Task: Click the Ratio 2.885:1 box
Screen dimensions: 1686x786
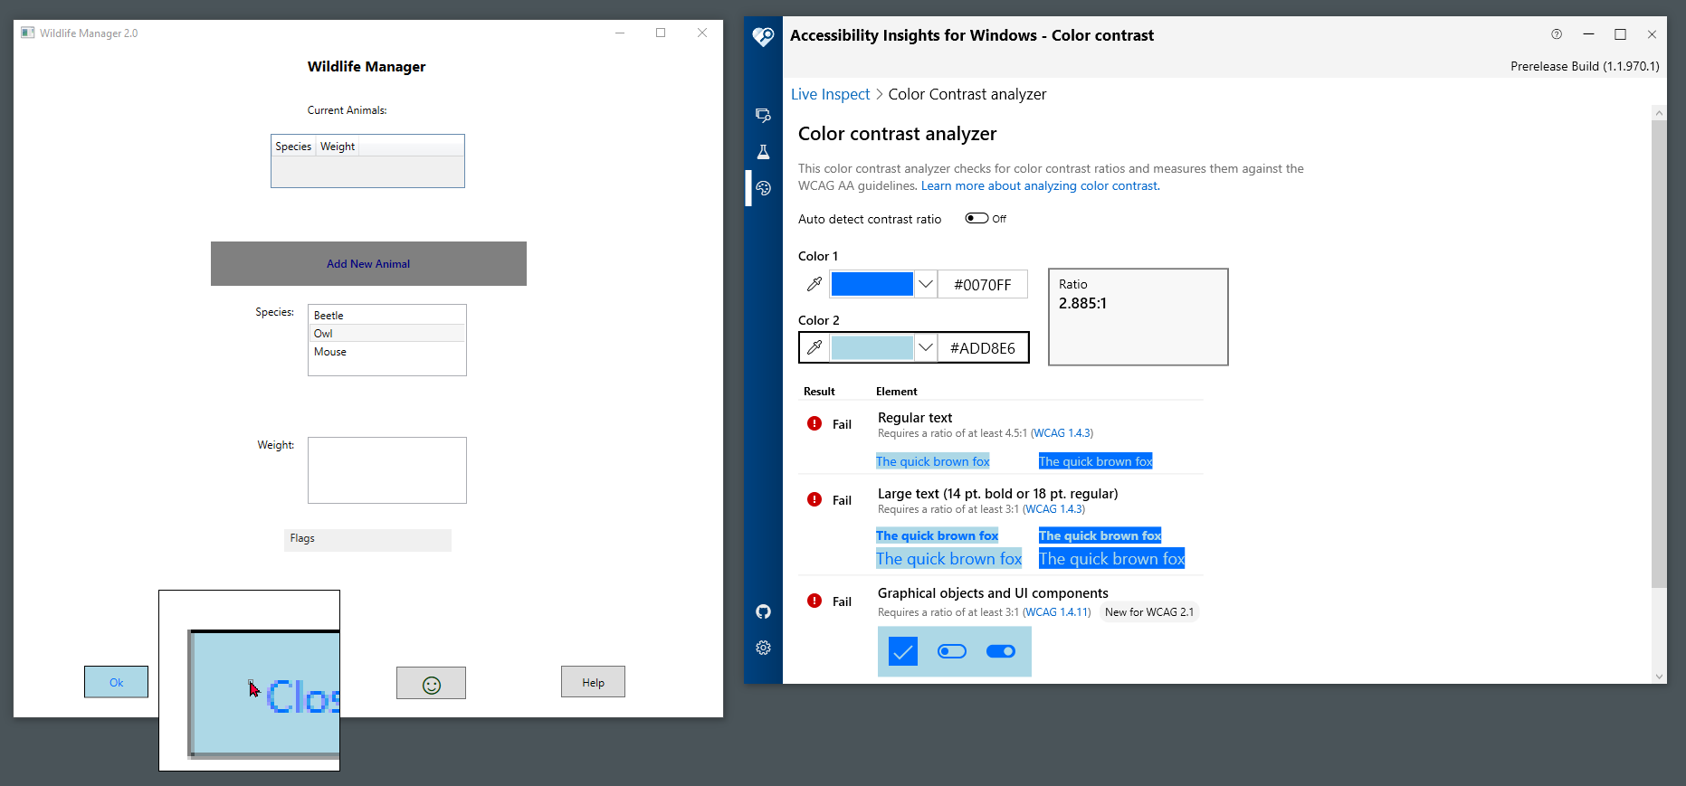Action: click(x=1138, y=317)
